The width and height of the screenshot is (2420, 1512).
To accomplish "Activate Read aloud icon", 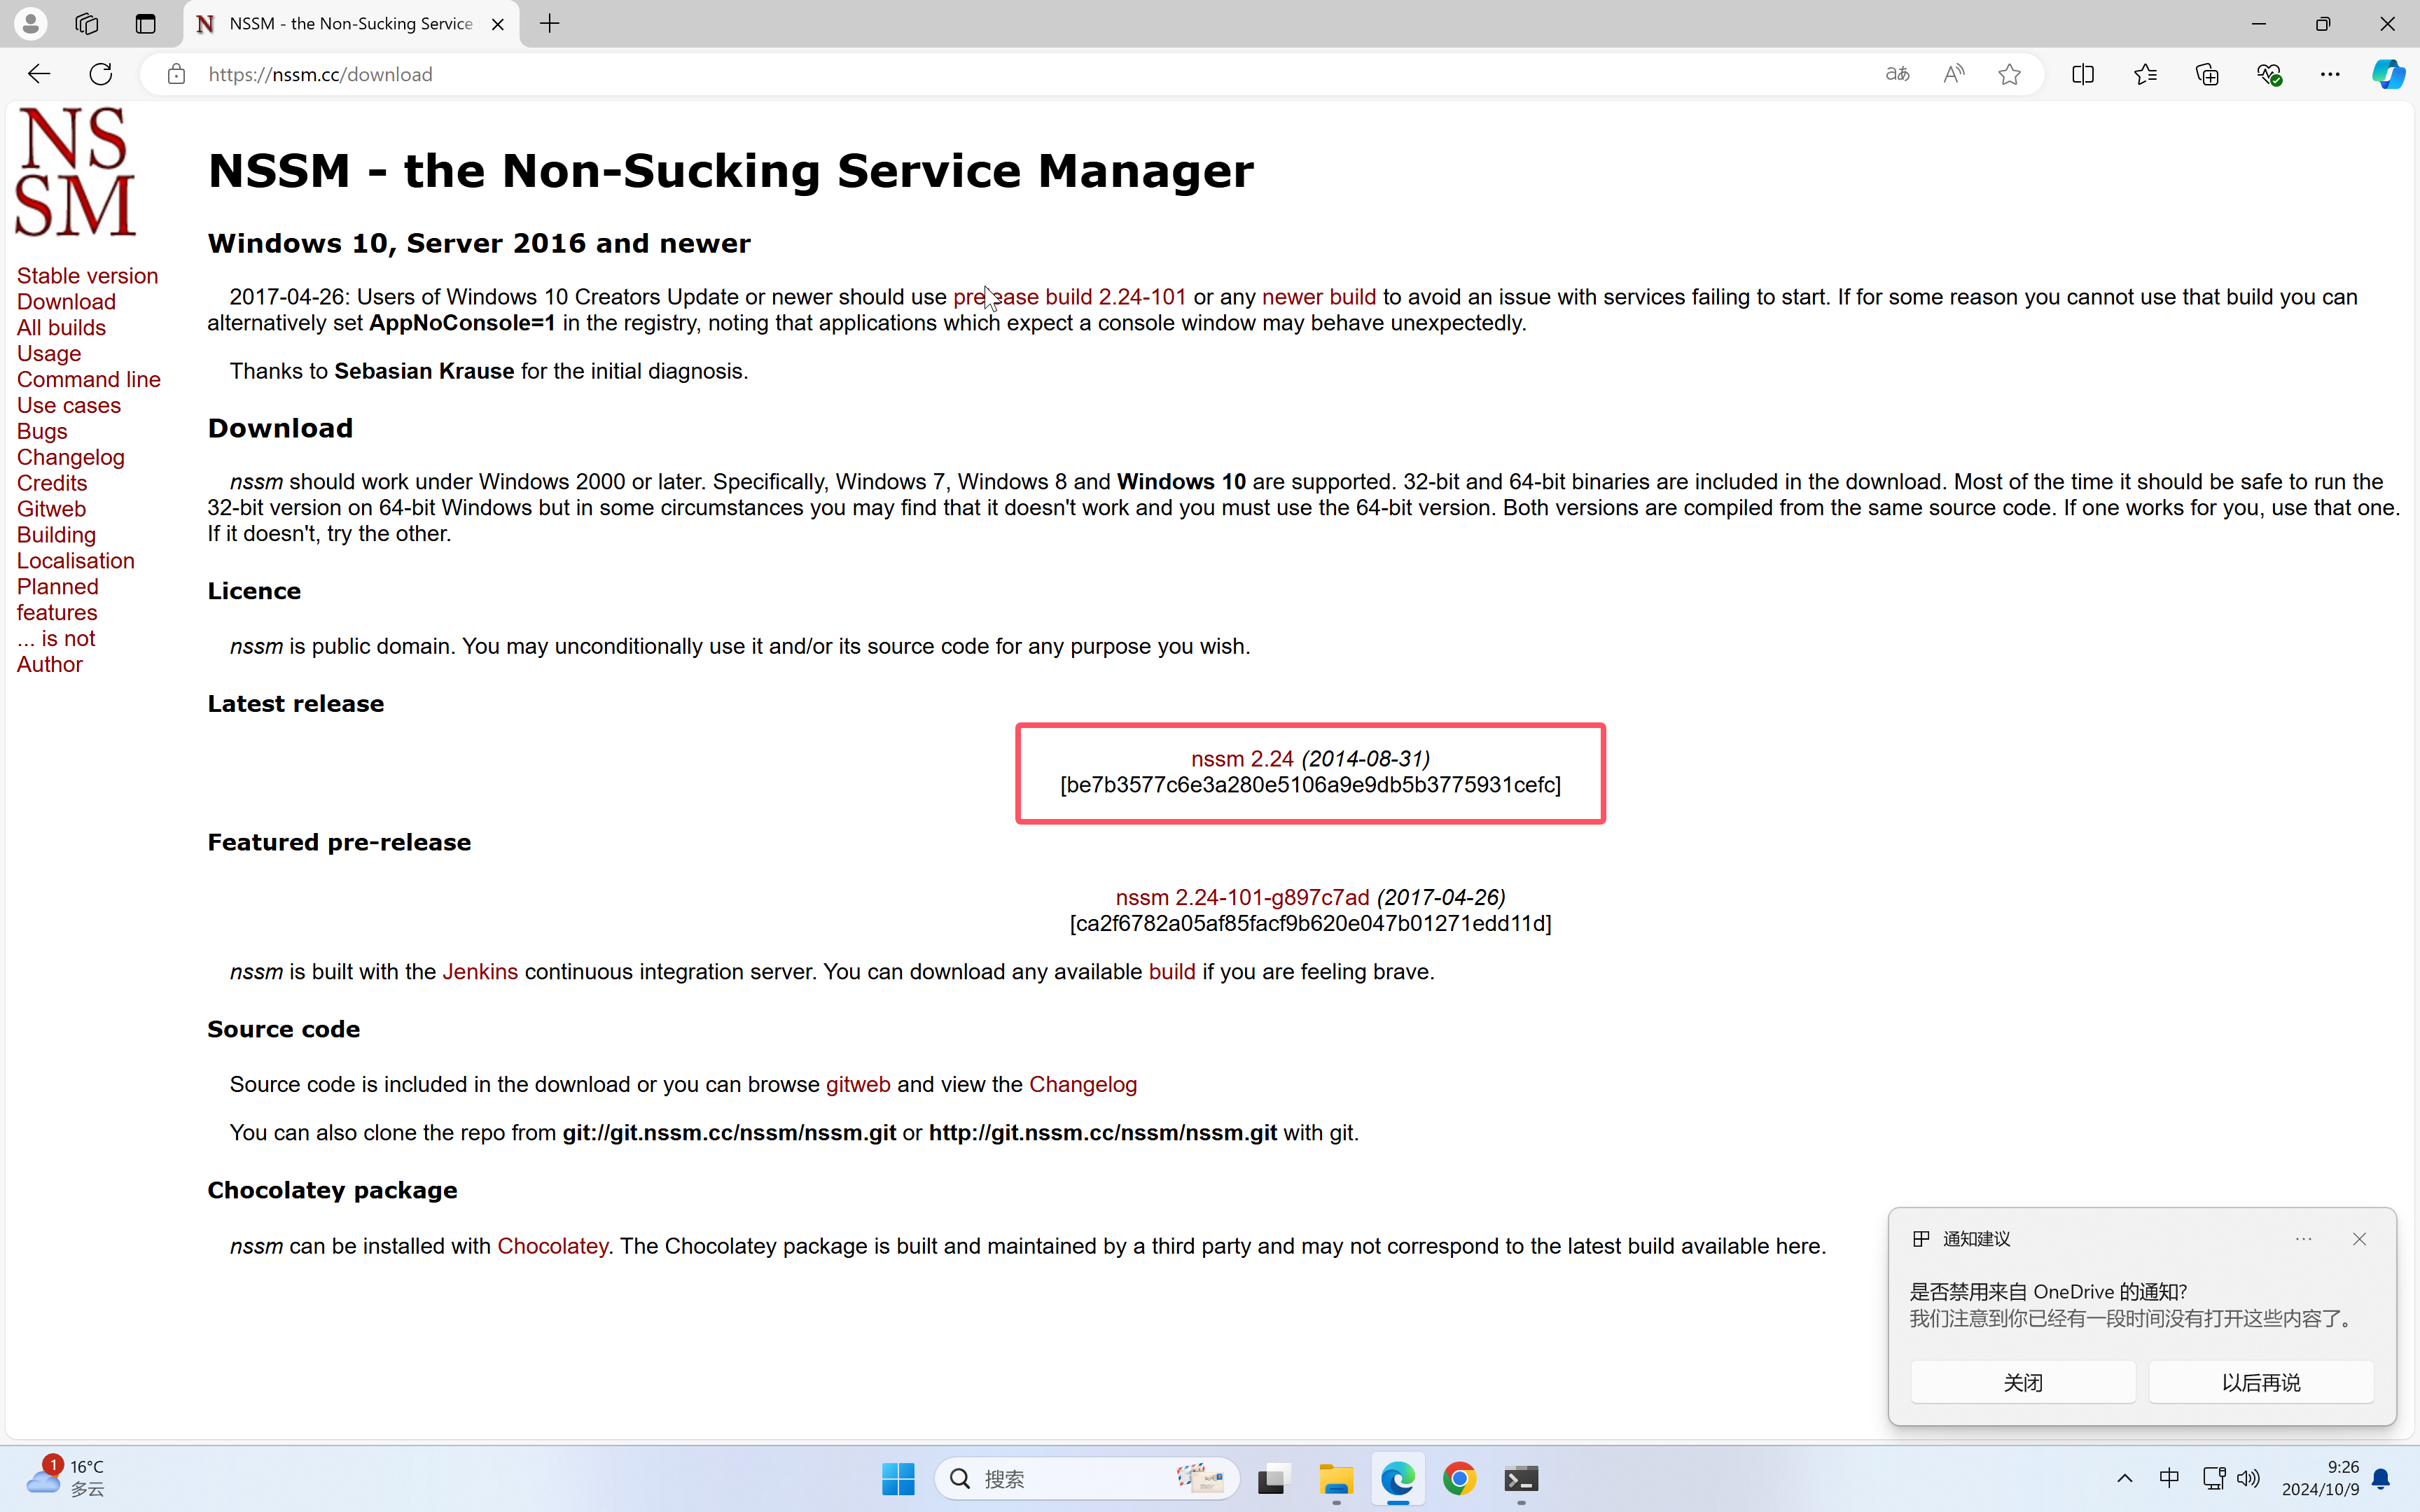I will pyautogui.click(x=1953, y=74).
